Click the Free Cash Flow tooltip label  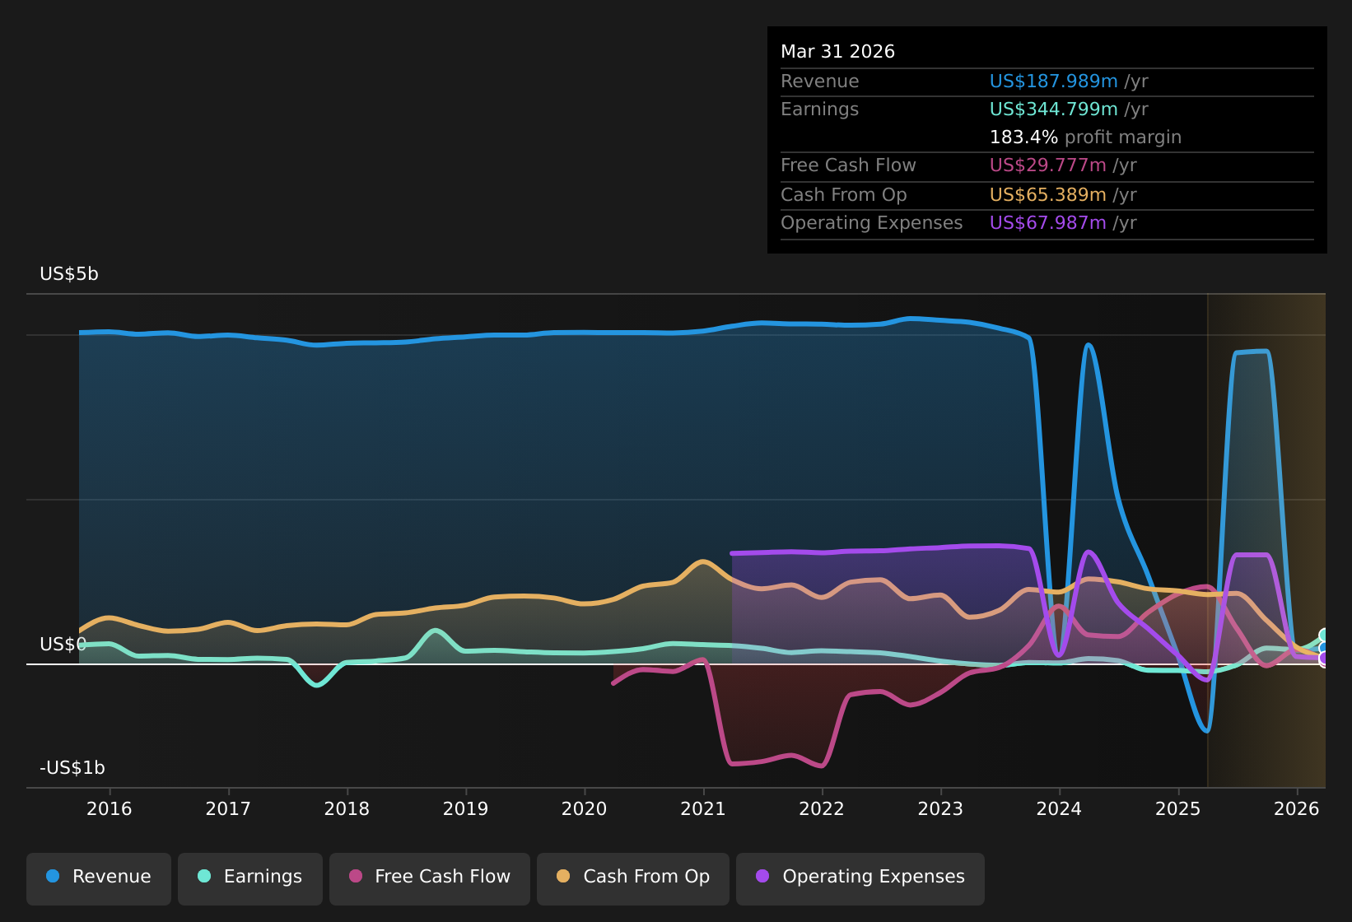pos(848,165)
